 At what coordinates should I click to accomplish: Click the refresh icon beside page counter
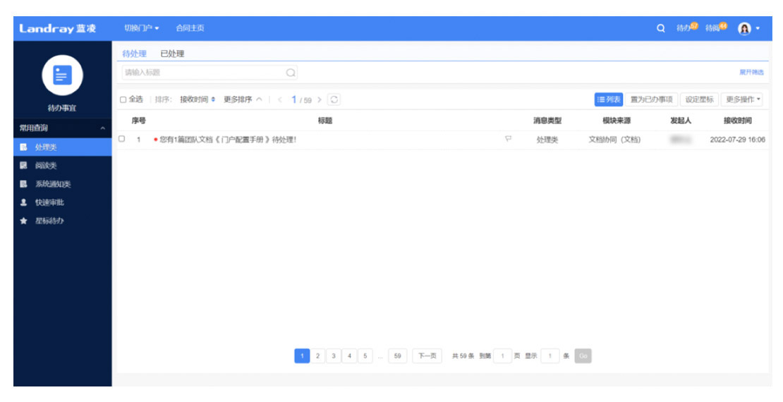tap(334, 99)
